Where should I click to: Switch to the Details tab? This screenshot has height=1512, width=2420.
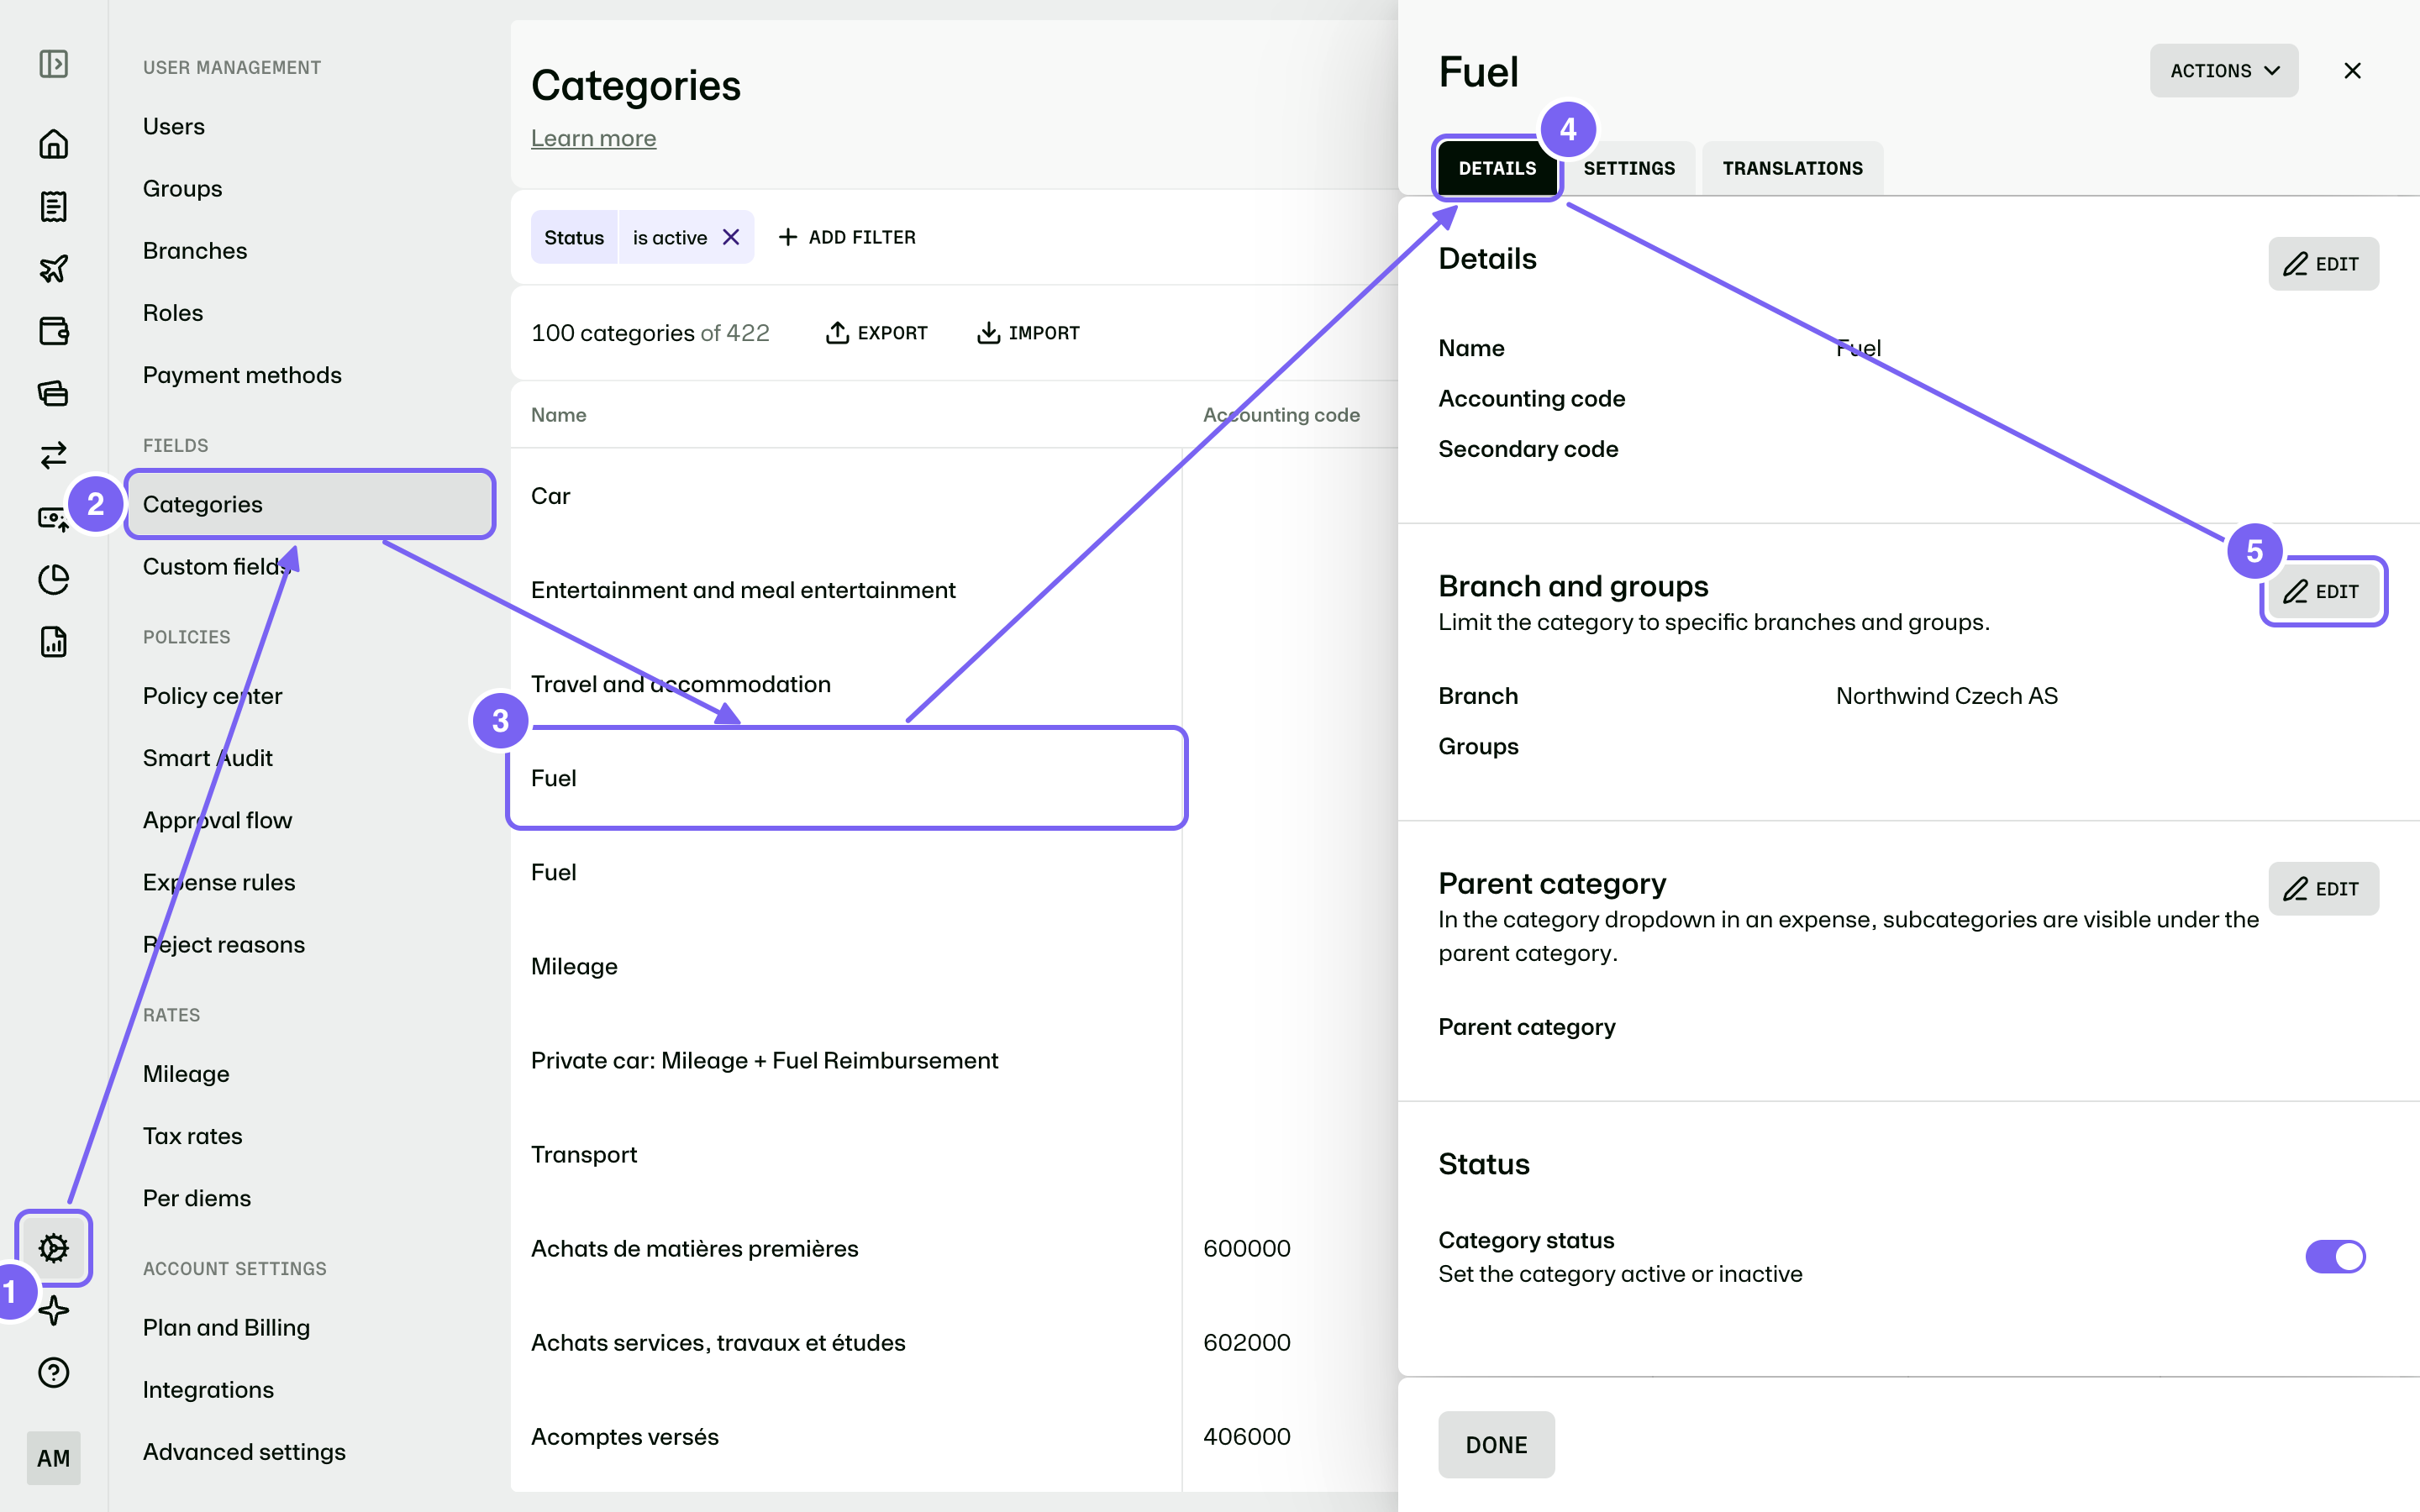tap(1497, 168)
